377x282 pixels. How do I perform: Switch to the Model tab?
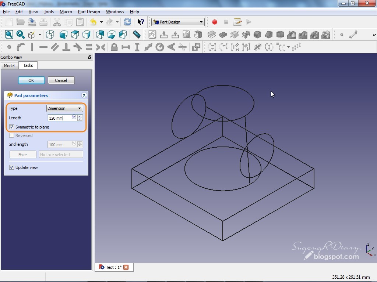pos(9,65)
